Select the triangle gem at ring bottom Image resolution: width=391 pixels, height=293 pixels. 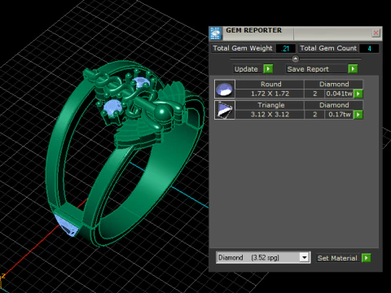66,226
